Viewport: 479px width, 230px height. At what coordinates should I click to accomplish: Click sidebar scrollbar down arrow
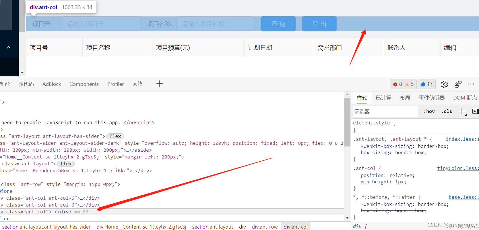(22, 73)
